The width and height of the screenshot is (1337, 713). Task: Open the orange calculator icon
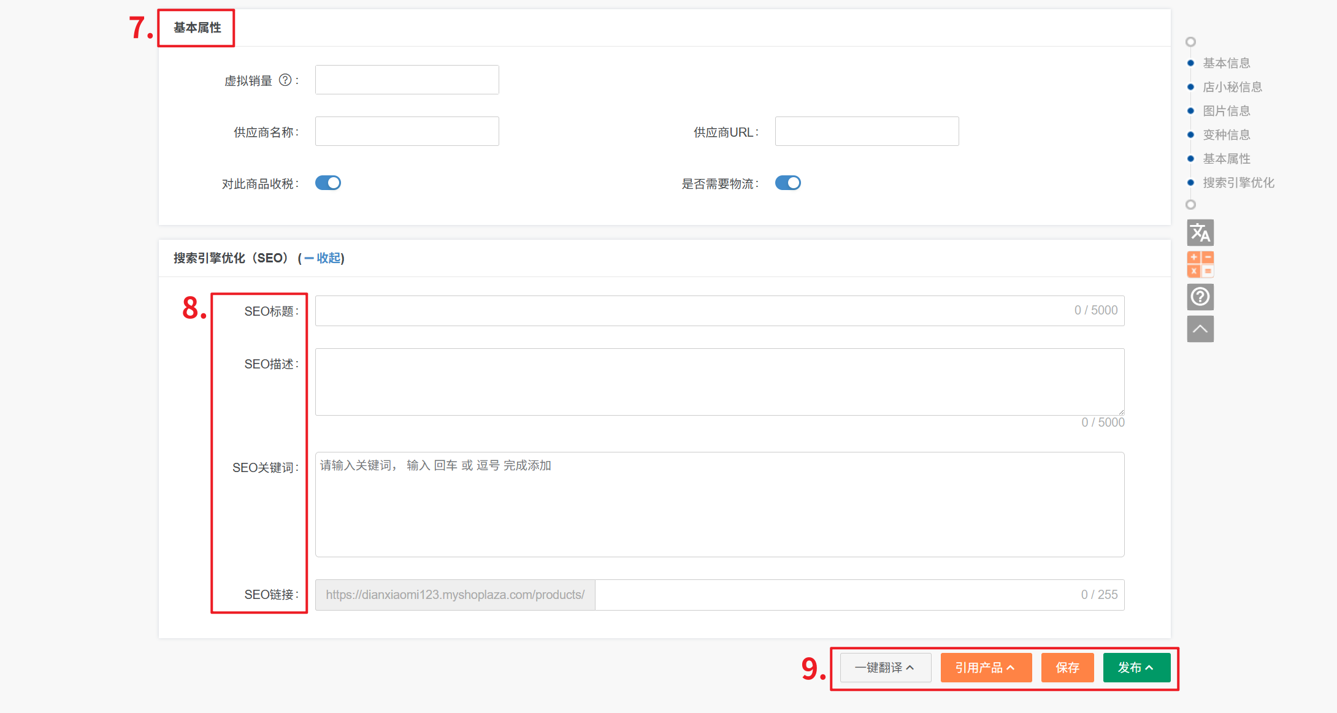tap(1200, 264)
